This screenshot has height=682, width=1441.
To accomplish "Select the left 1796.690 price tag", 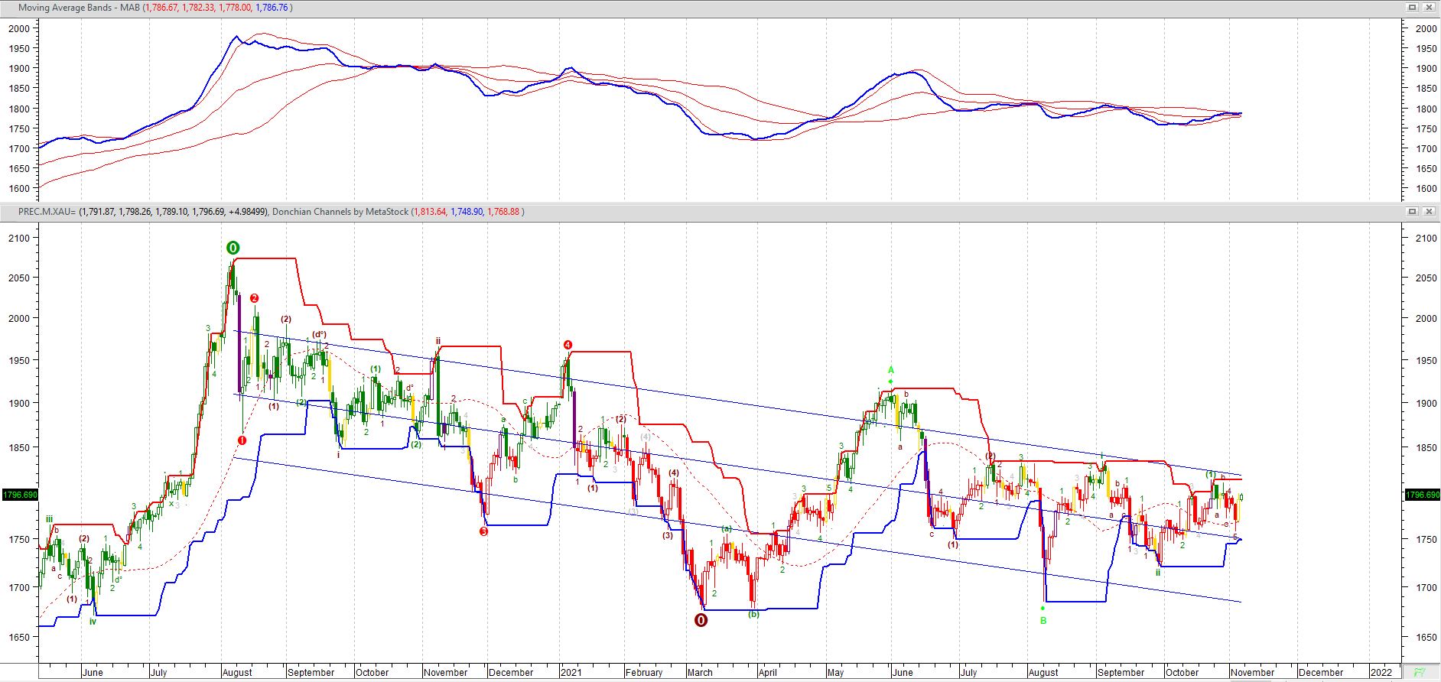I will pos(20,495).
